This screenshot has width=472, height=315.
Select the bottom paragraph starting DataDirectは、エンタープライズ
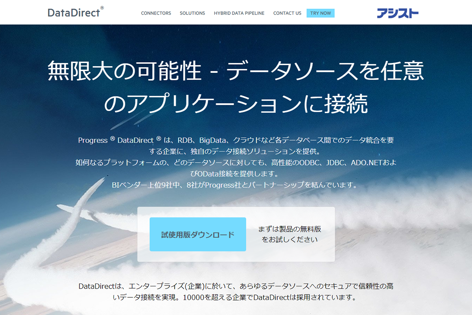(236, 291)
